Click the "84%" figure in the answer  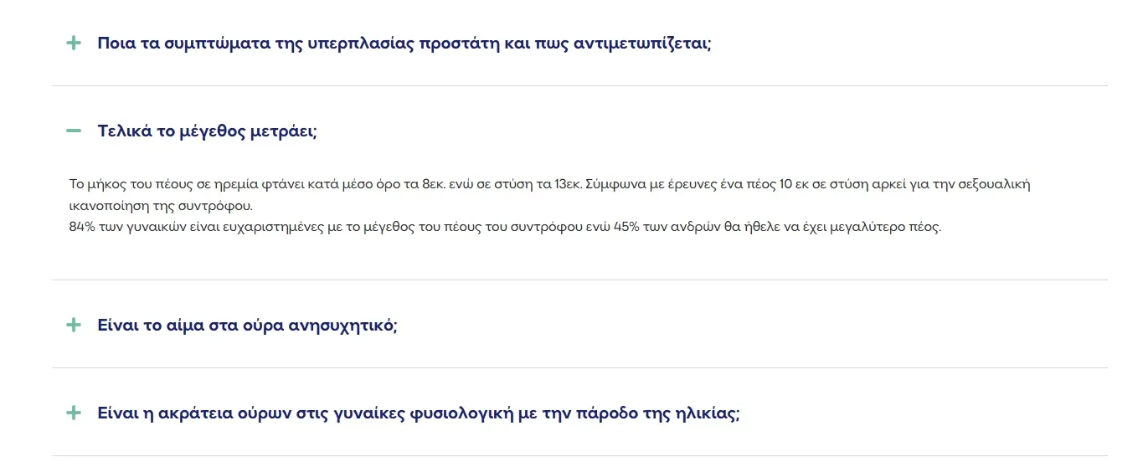tap(82, 227)
